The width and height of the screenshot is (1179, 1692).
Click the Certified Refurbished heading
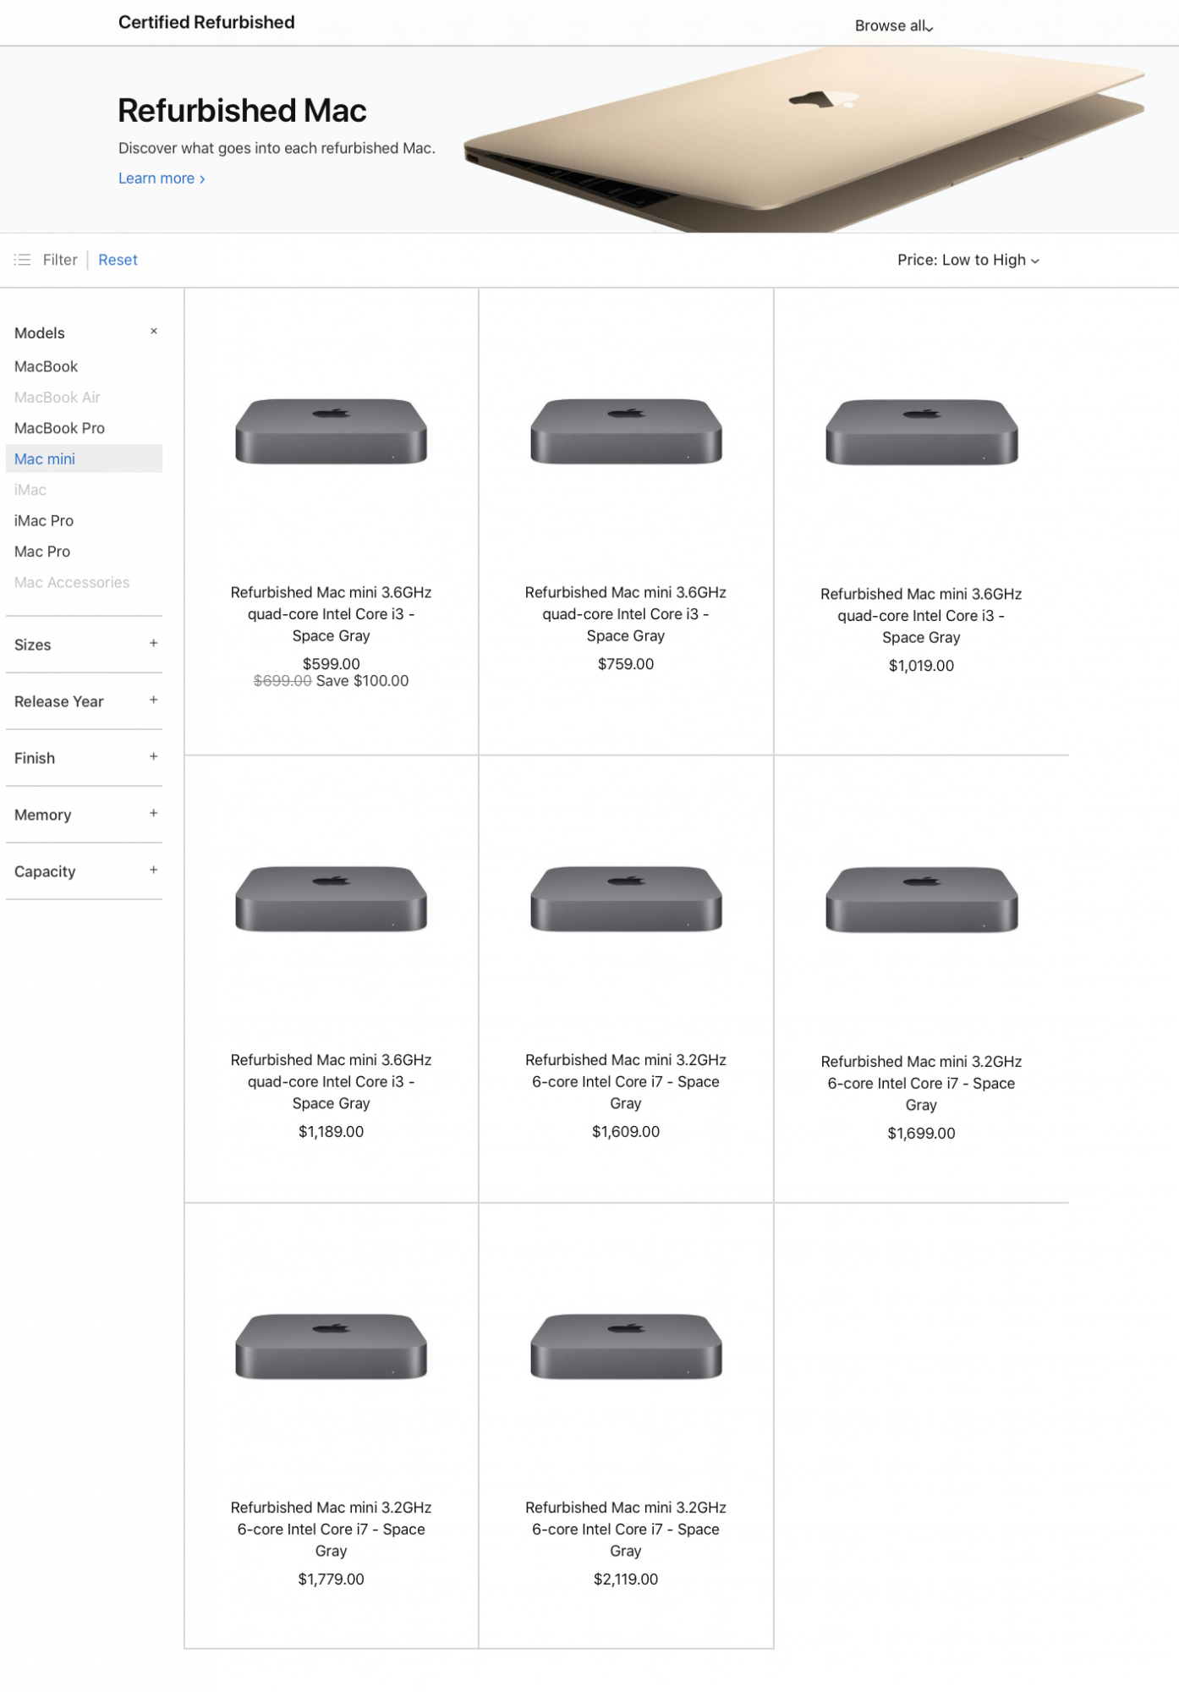pos(206,23)
